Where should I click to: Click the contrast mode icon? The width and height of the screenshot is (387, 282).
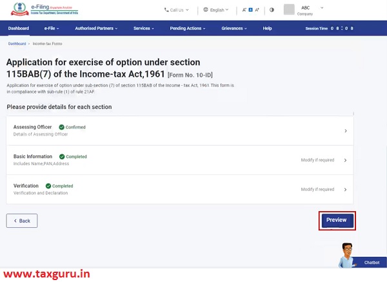[272, 10]
